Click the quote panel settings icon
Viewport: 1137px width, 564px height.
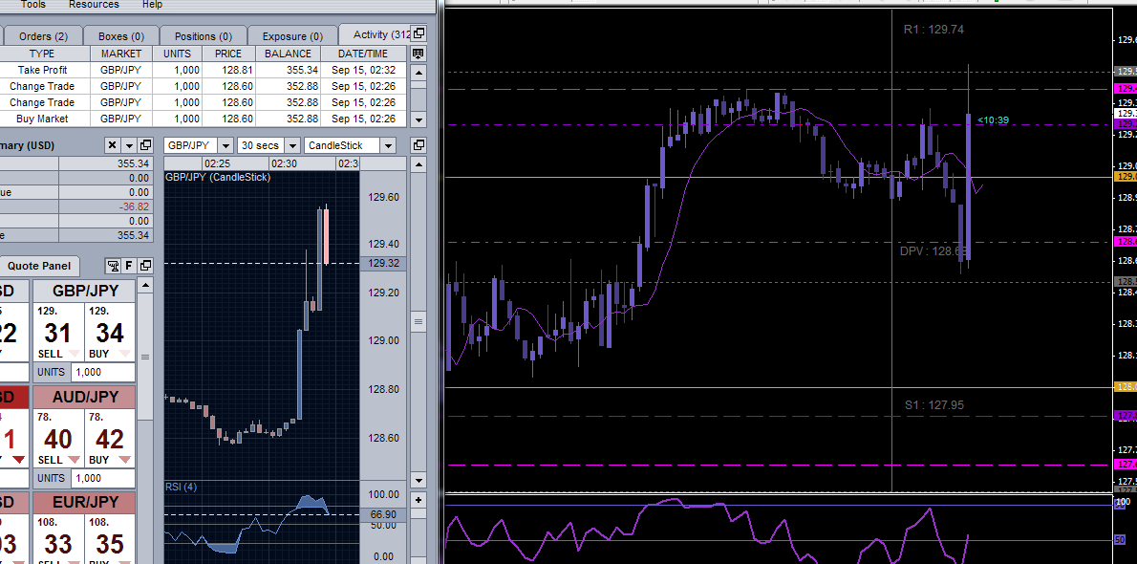pos(113,266)
